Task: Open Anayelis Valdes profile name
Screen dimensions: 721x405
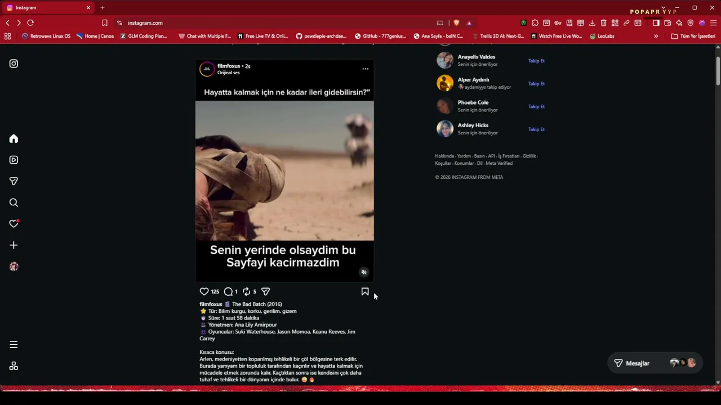Action: pyautogui.click(x=477, y=57)
